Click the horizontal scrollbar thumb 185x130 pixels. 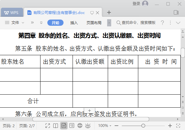pyautogui.click(x=91, y=119)
